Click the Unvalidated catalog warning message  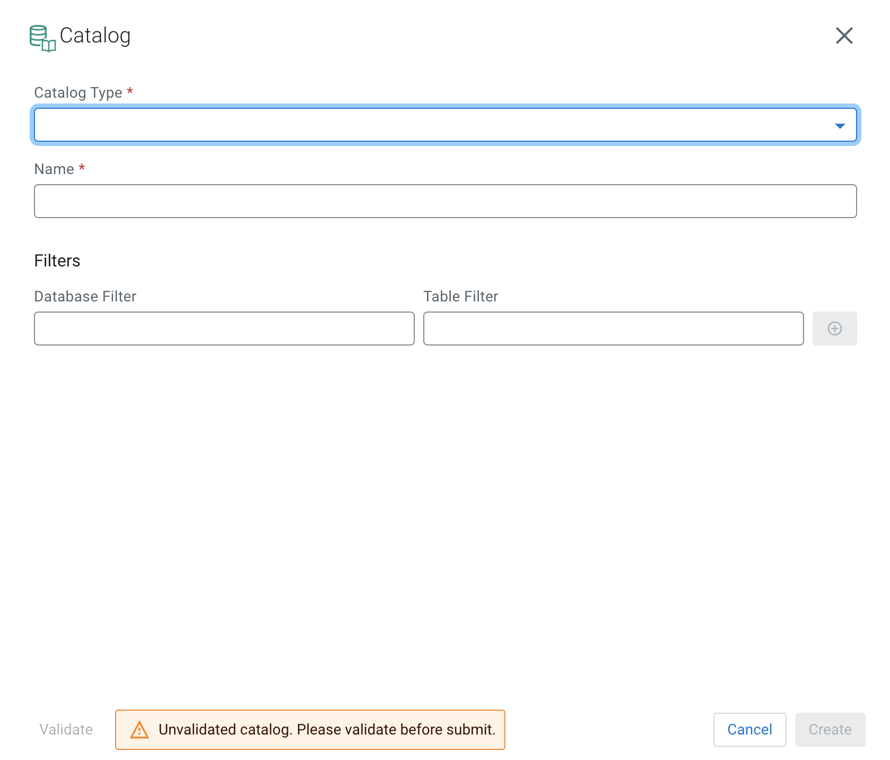tap(327, 730)
